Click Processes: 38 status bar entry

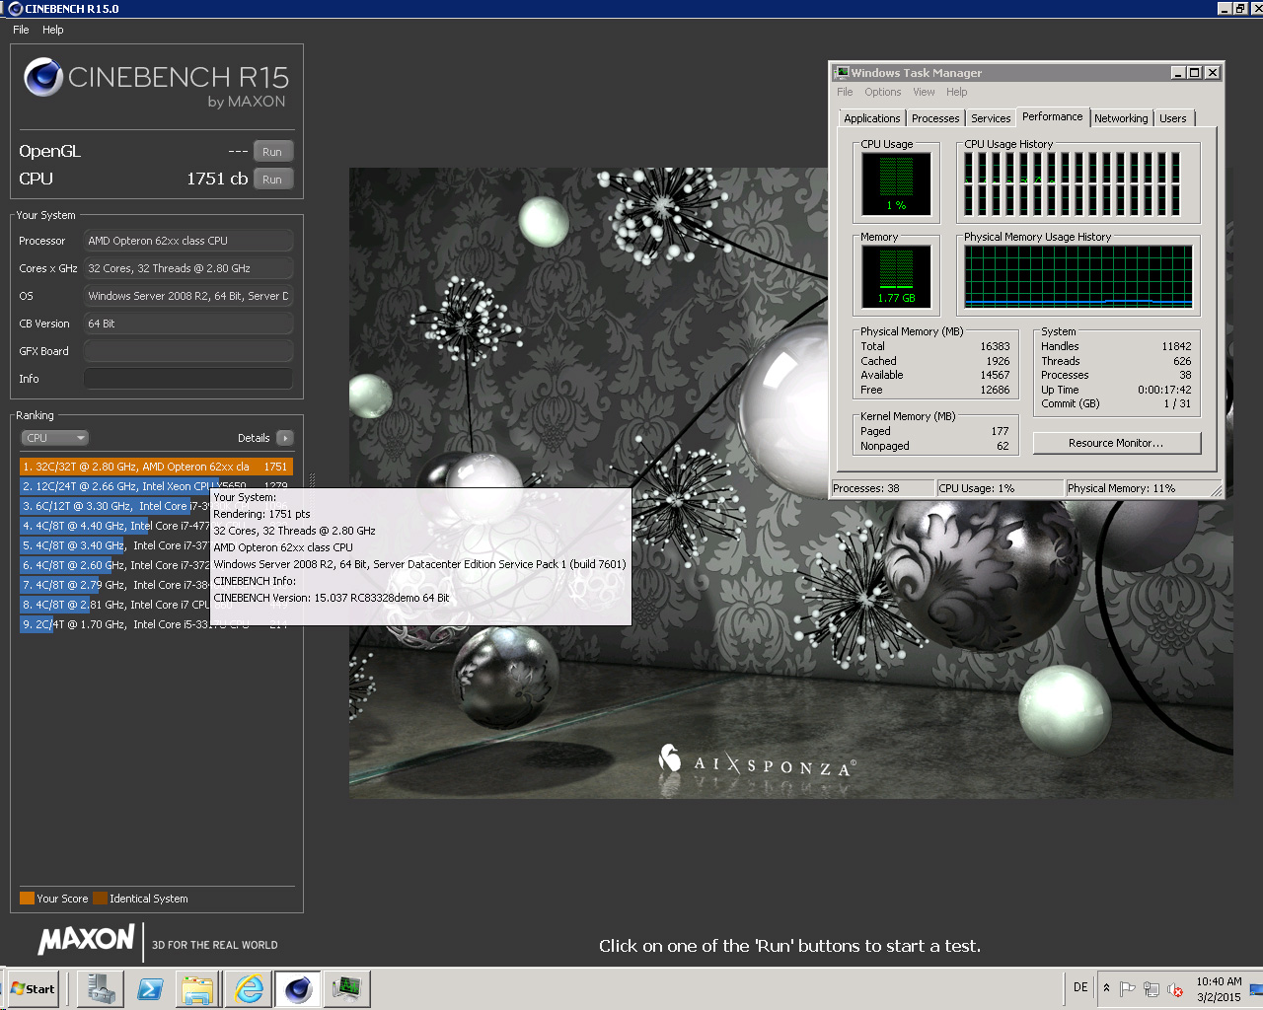pos(882,488)
